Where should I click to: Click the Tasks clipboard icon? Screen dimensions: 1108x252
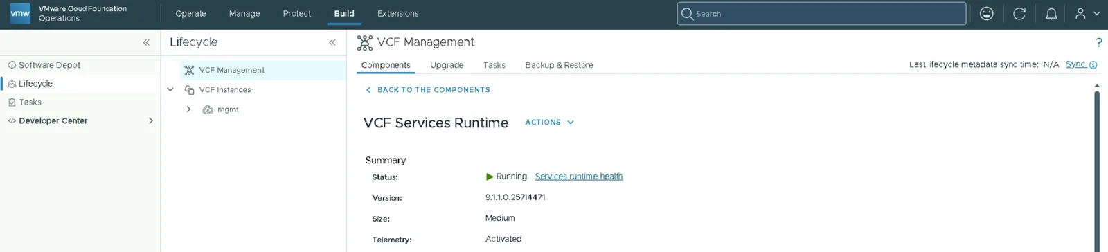12,102
